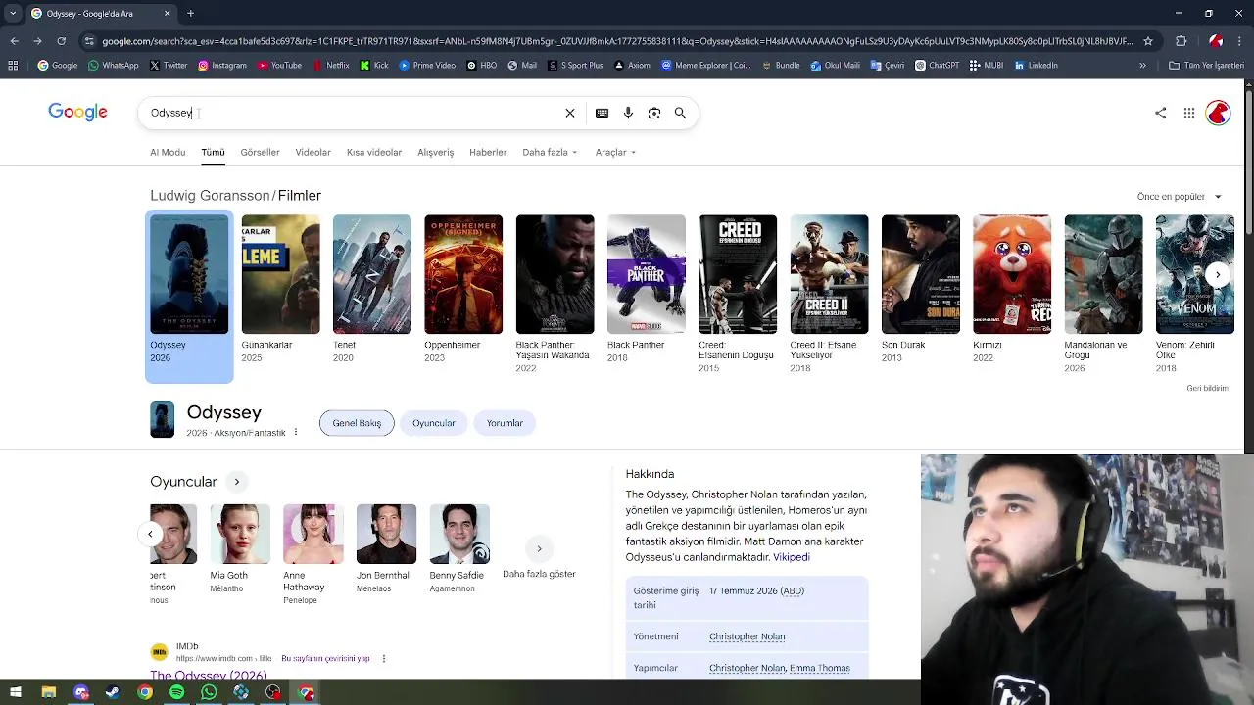Select the Yorumlar chip
Screen dimensions: 1254x705
tap(505, 423)
